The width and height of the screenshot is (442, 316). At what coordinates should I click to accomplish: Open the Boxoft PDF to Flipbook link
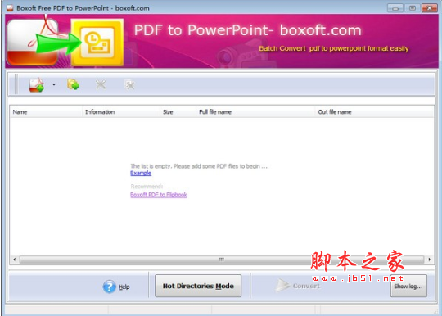coord(159,195)
